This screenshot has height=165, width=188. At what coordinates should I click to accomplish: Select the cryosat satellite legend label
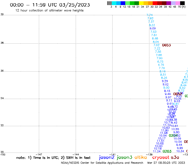pyautogui.click(x=161, y=158)
